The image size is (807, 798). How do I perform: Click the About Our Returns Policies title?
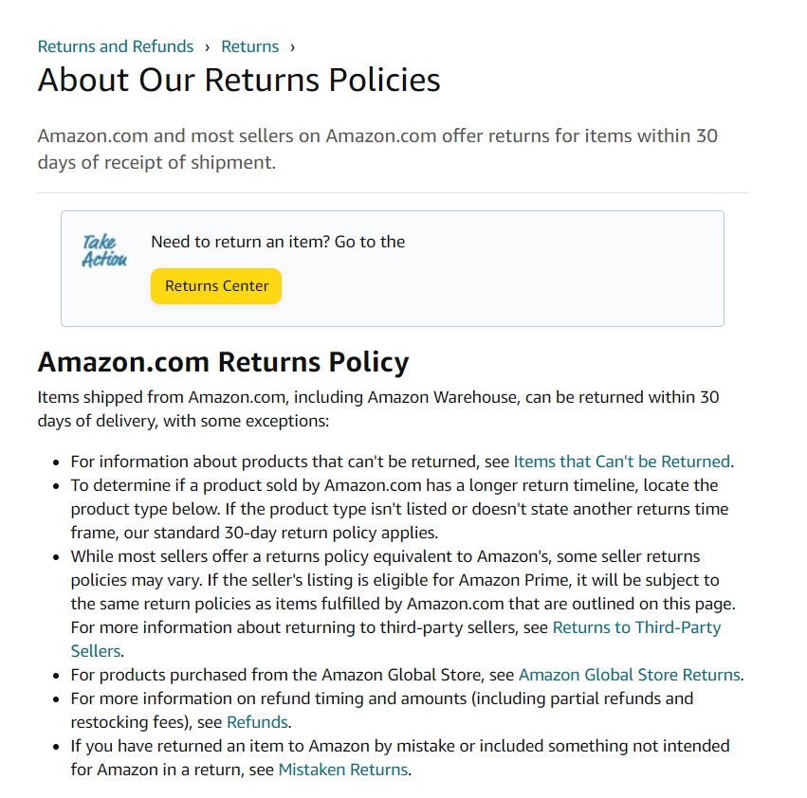coord(239,80)
